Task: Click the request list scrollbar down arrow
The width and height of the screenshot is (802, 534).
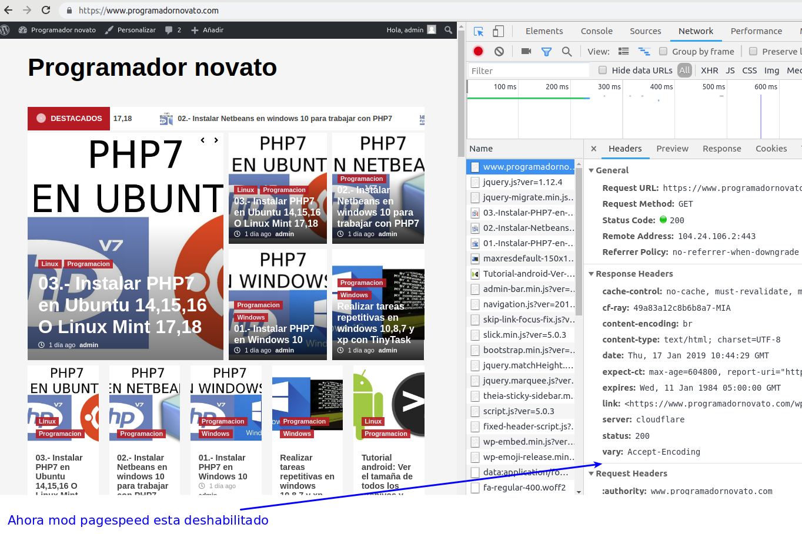Action: [x=579, y=492]
